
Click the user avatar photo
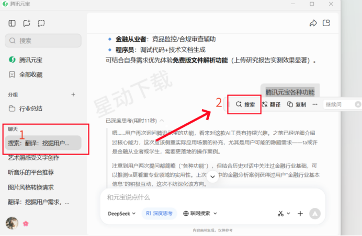click(12, 223)
